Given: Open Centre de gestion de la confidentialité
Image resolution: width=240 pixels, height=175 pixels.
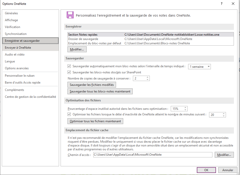Looking at the screenshot, I should point(30,97).
